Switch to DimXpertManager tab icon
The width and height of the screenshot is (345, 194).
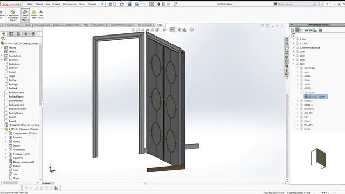coord(26,34)
